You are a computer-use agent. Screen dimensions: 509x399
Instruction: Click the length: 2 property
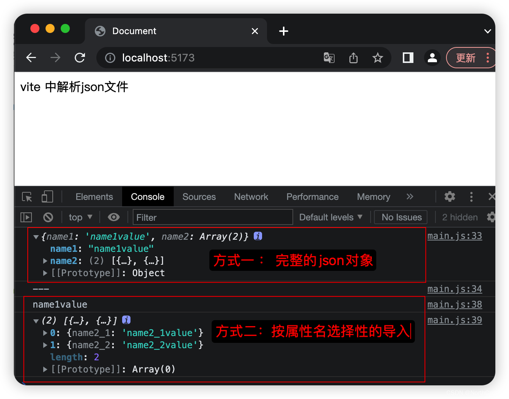point(75,357)
